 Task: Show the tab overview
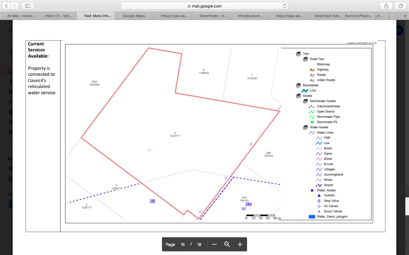(400, 6)
